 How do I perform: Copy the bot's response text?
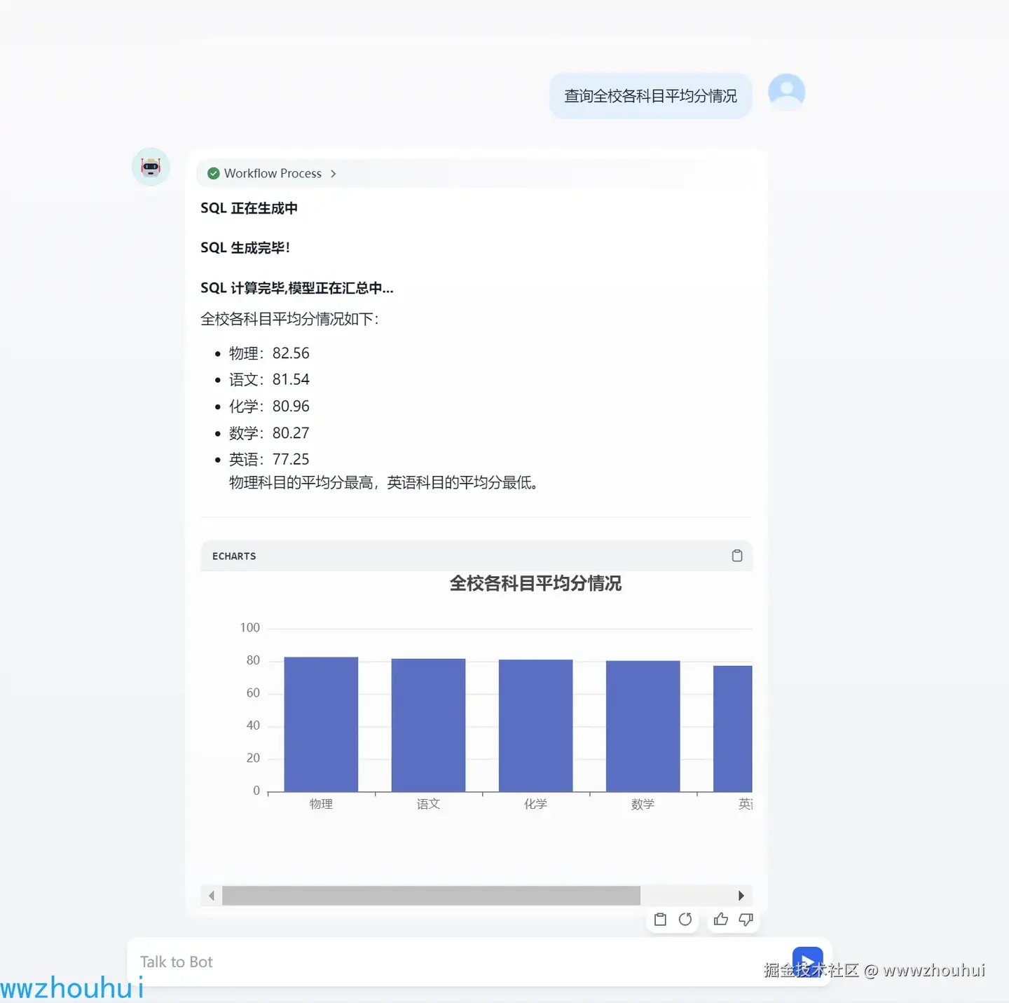point(659,920)
